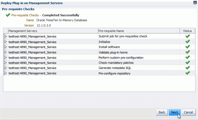The height and width of the screenshot is (120, 198).
Task: Click status checkmark for Pre-configure repository
Action: (x=187, y=73)
